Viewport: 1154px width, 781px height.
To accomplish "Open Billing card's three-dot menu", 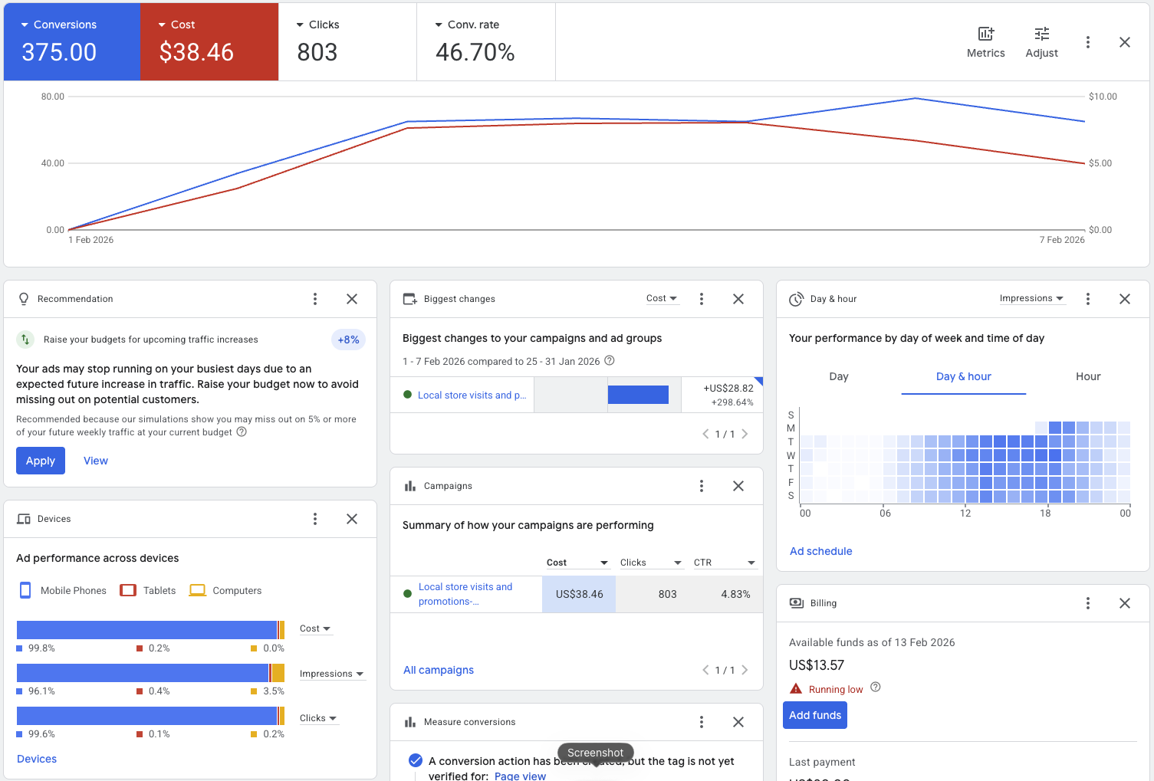I will point(1087,603).
